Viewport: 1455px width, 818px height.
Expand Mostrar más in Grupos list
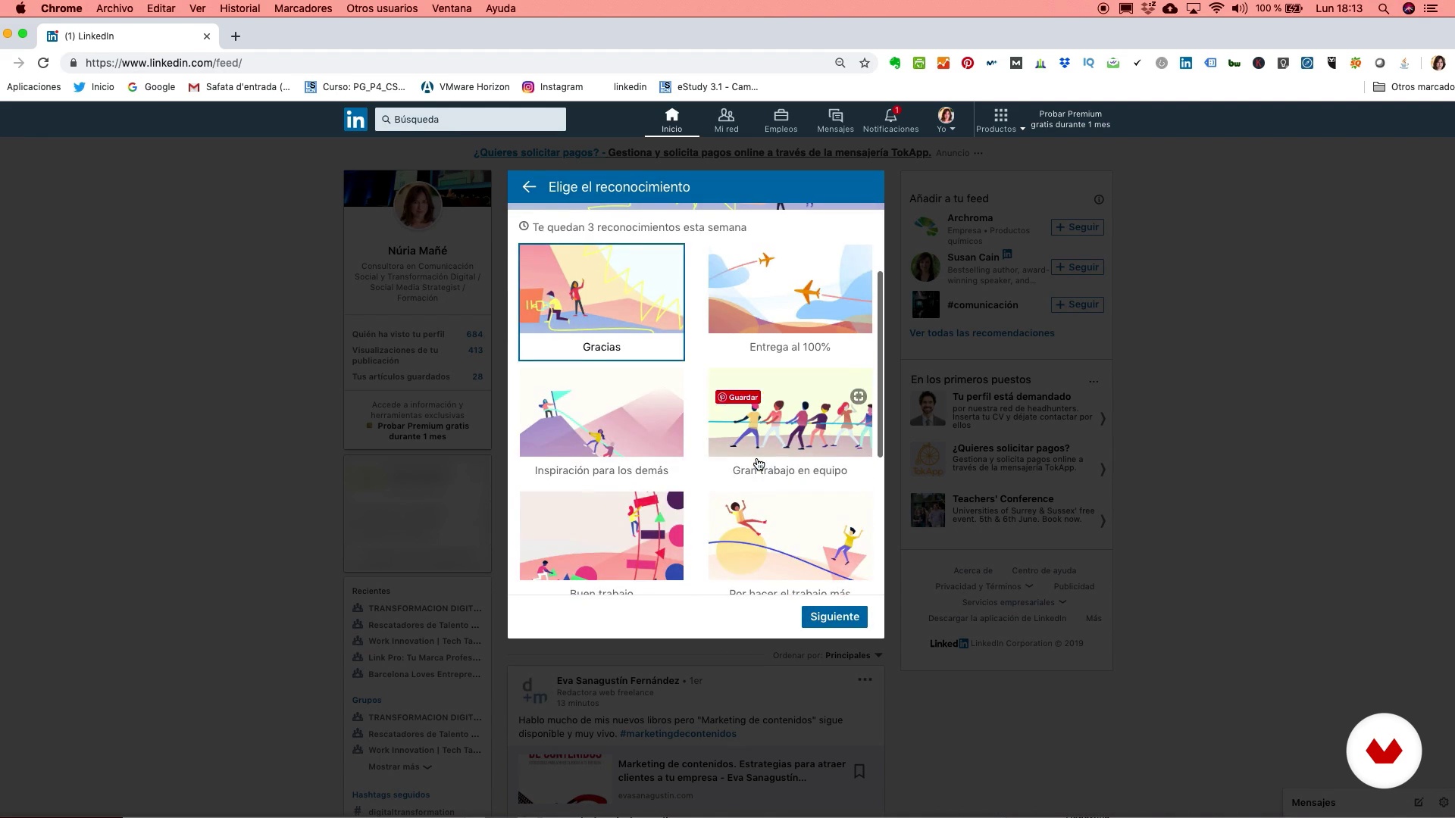click(x=399, y=767)
